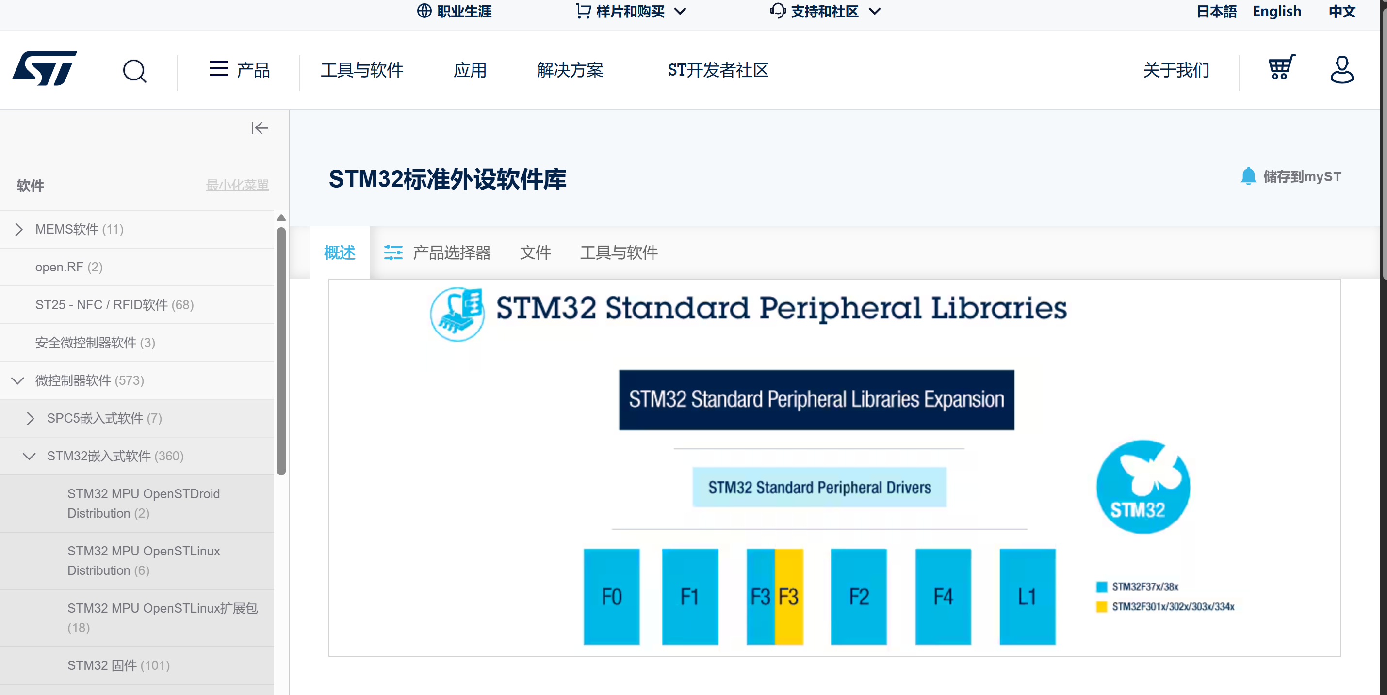Click the 最小化菜單 link
1387x695 pixels.
pyautogui.click(x=237, y=185)
